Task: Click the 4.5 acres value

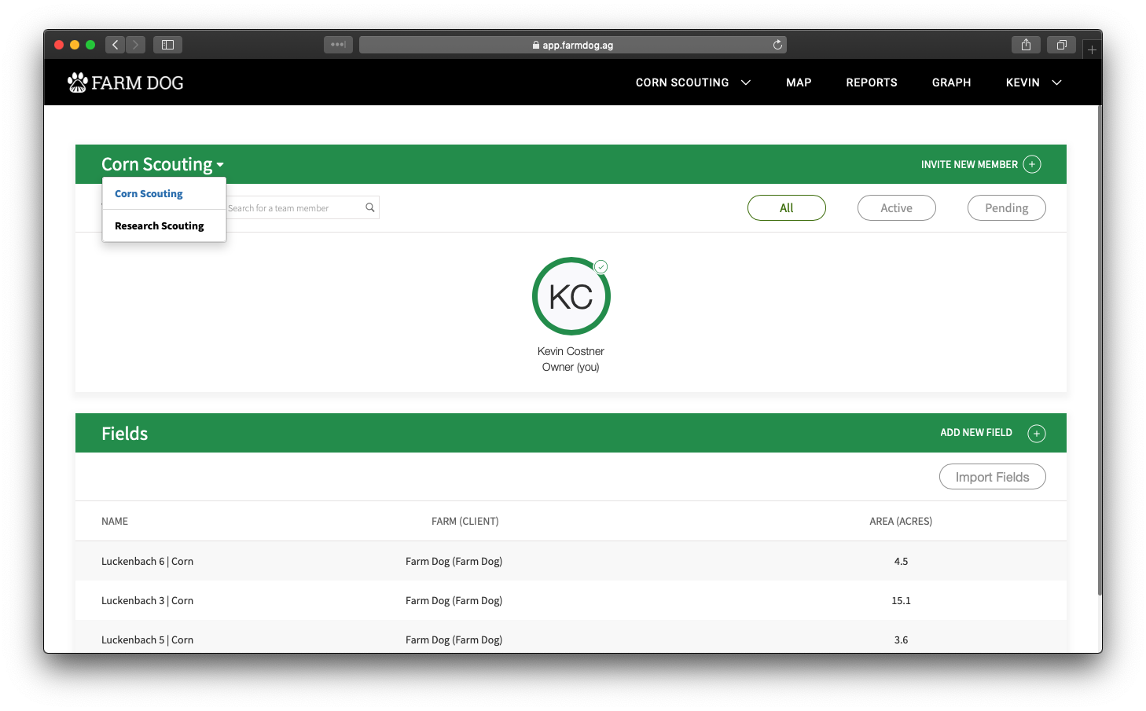Action: click(x=901, y=562)
